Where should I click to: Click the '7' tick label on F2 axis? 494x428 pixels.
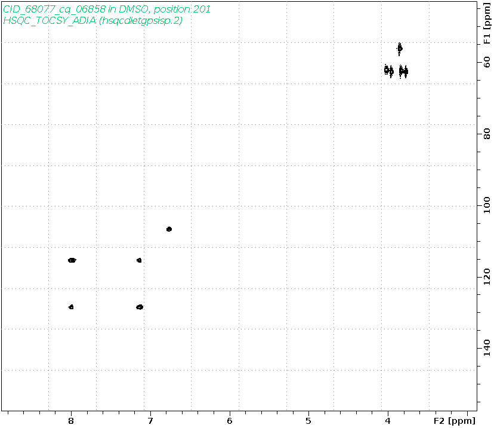click(150, 421)
